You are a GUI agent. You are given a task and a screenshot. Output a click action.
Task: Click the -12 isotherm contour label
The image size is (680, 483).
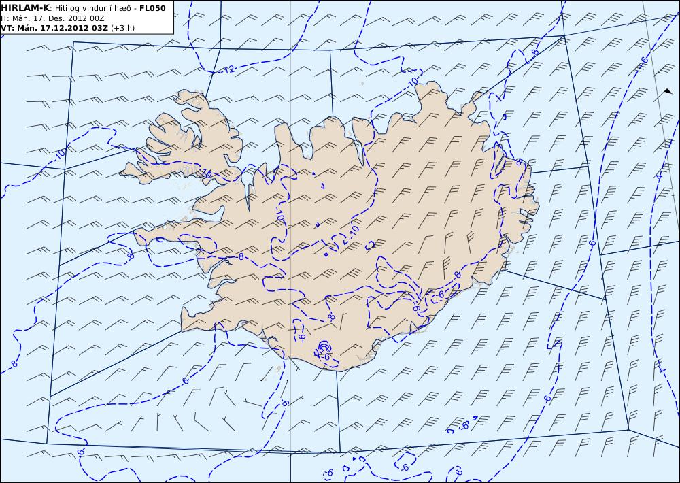(228, 69)
